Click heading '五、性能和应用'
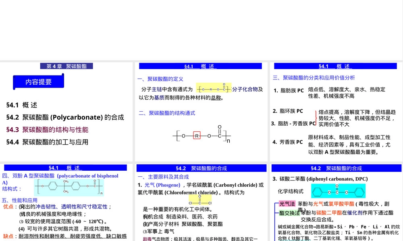403x241 pixels. click(x=19, y=200)
